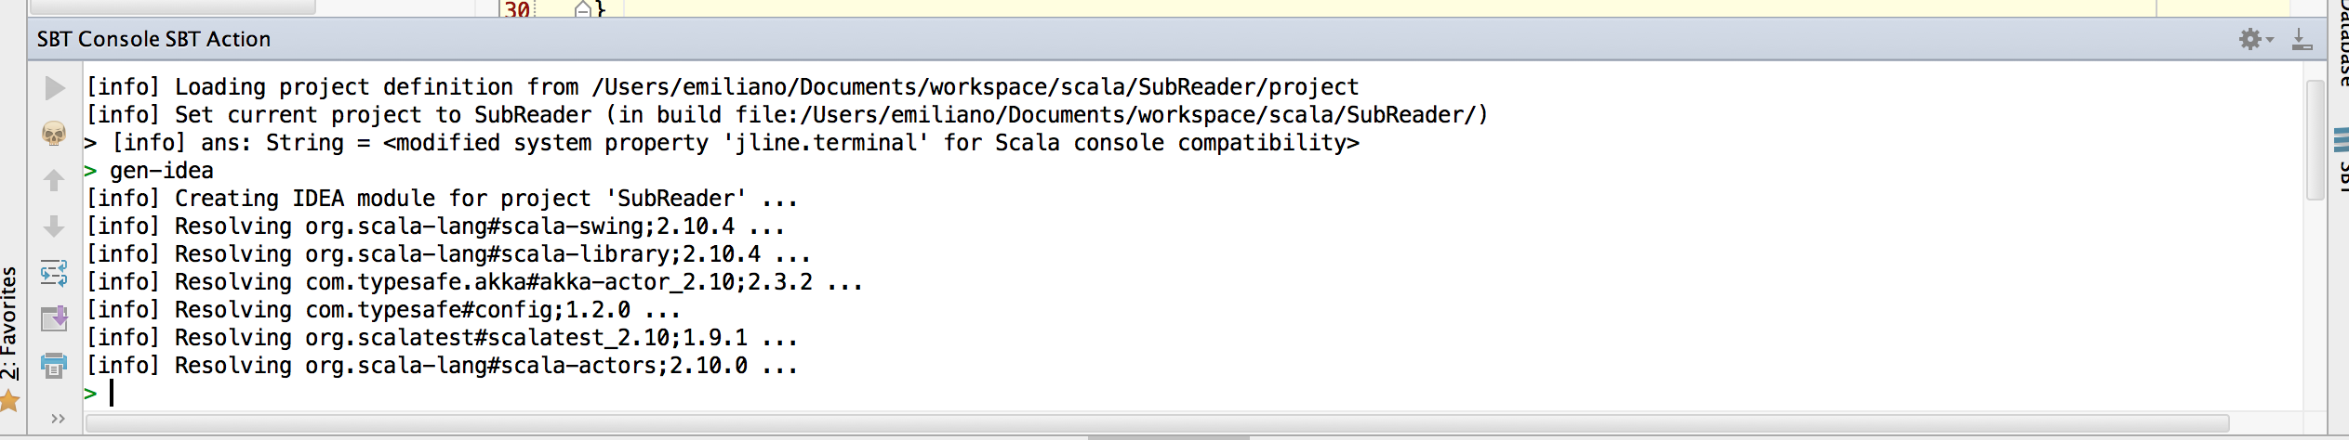The height and width of the screenshot is (440, 2349).
Task: Start SBT with the green play arrow
Action: click(55, 88)
